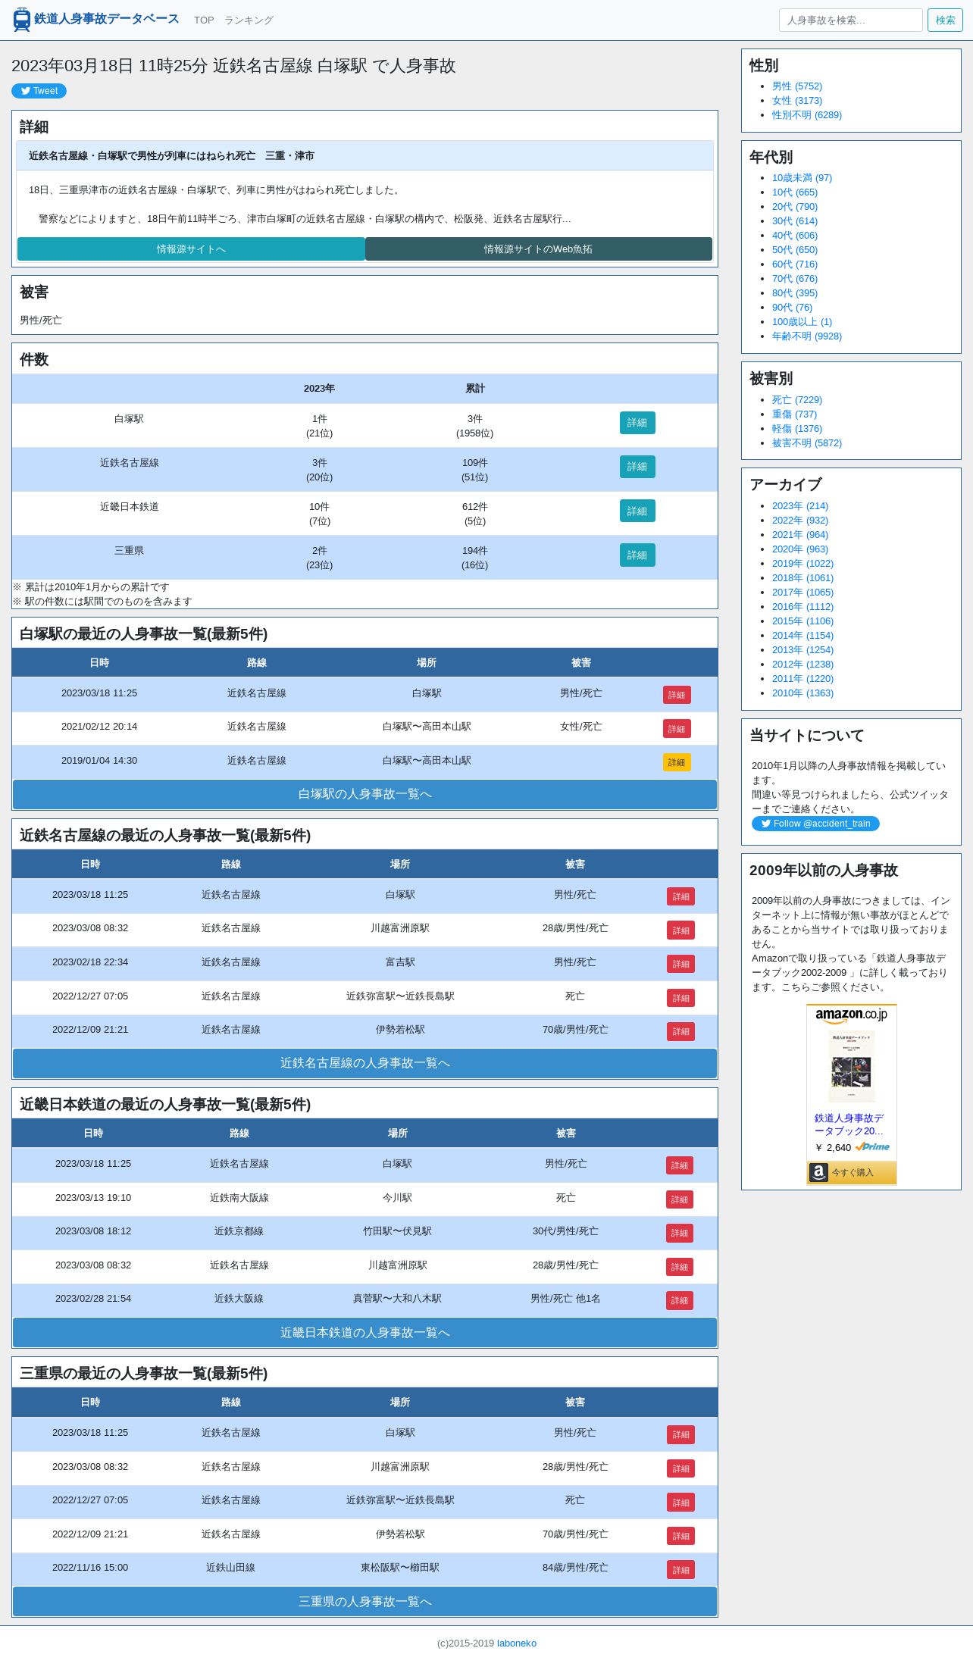Open the TOP menu item
The height and width of the screenshot is (1670, 973).
(204, 20)
